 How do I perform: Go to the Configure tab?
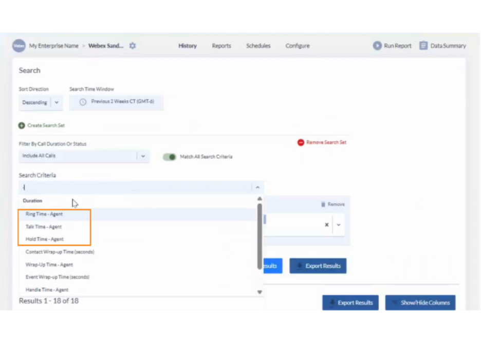(x=298, y=46)
